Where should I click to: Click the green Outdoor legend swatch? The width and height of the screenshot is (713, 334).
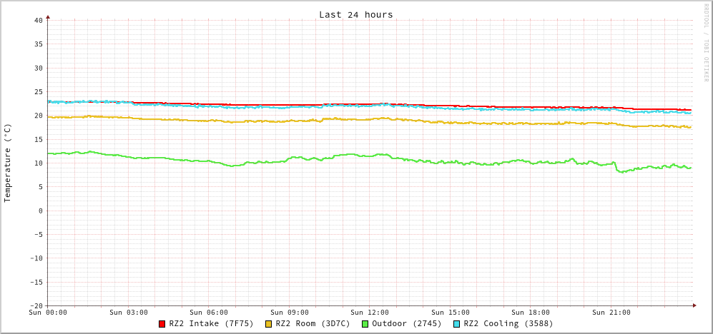[x=365, y=324]
